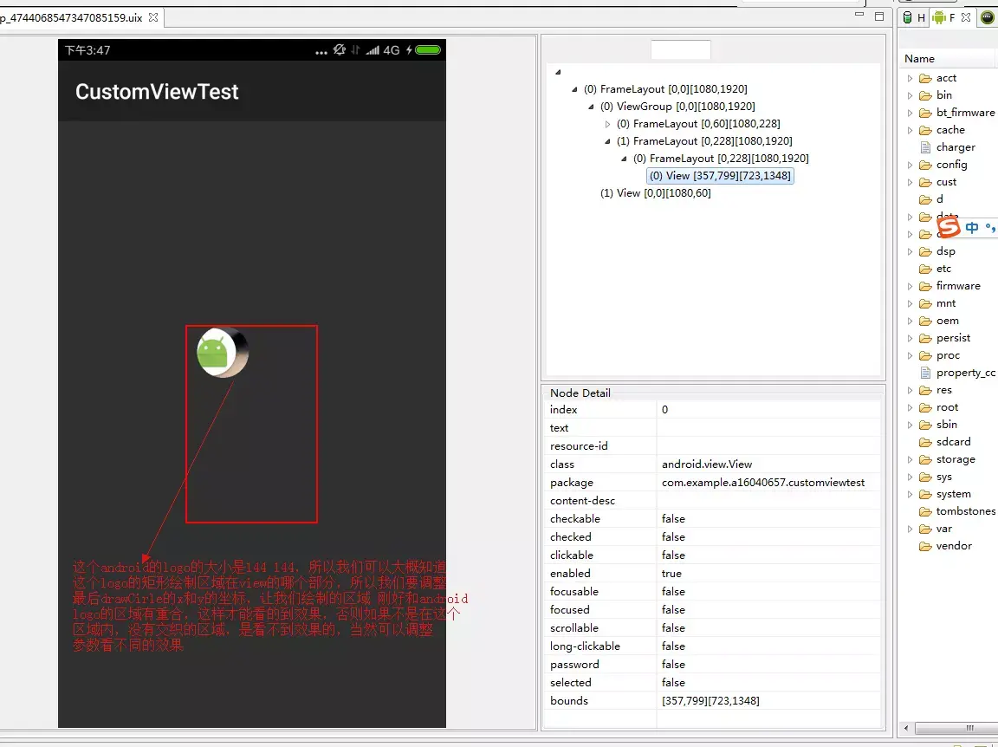Select the vendor folder icon
The width and height of the screenshot is (998, 747).
(x=925, y=547)
